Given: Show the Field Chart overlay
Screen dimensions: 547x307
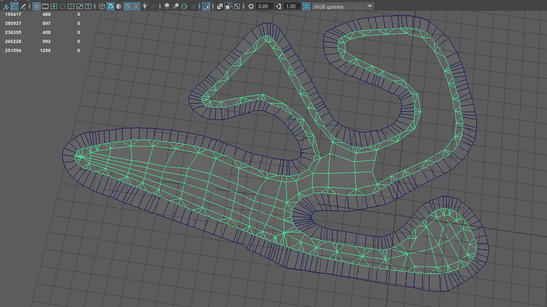Looking at the screenshot, I should [x=71, y=6].
